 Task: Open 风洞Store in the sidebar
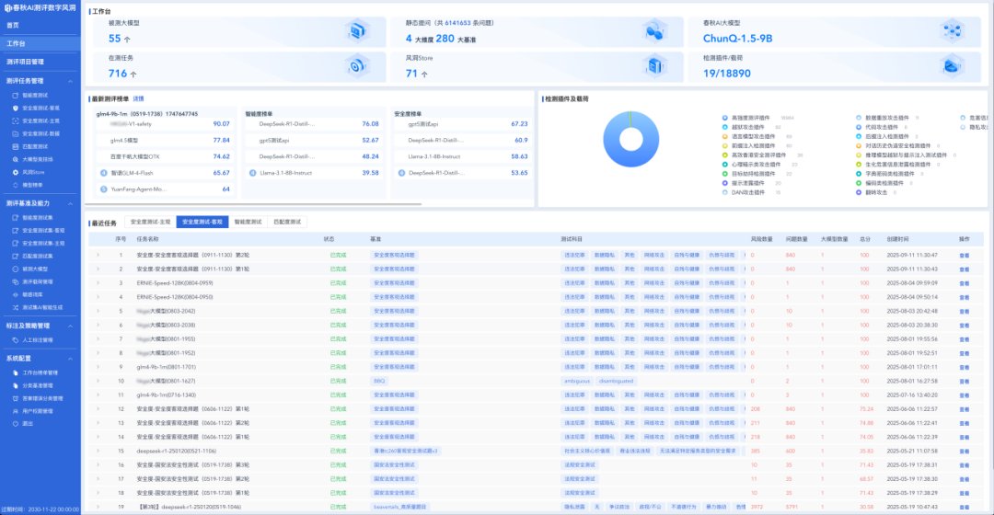coord(33,172)
